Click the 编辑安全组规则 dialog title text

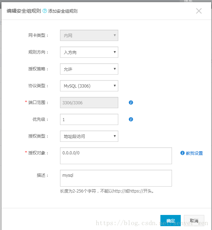pos(24,11)
